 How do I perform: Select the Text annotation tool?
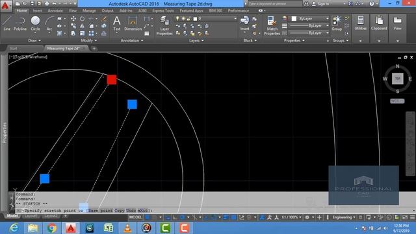coord(117,24)
